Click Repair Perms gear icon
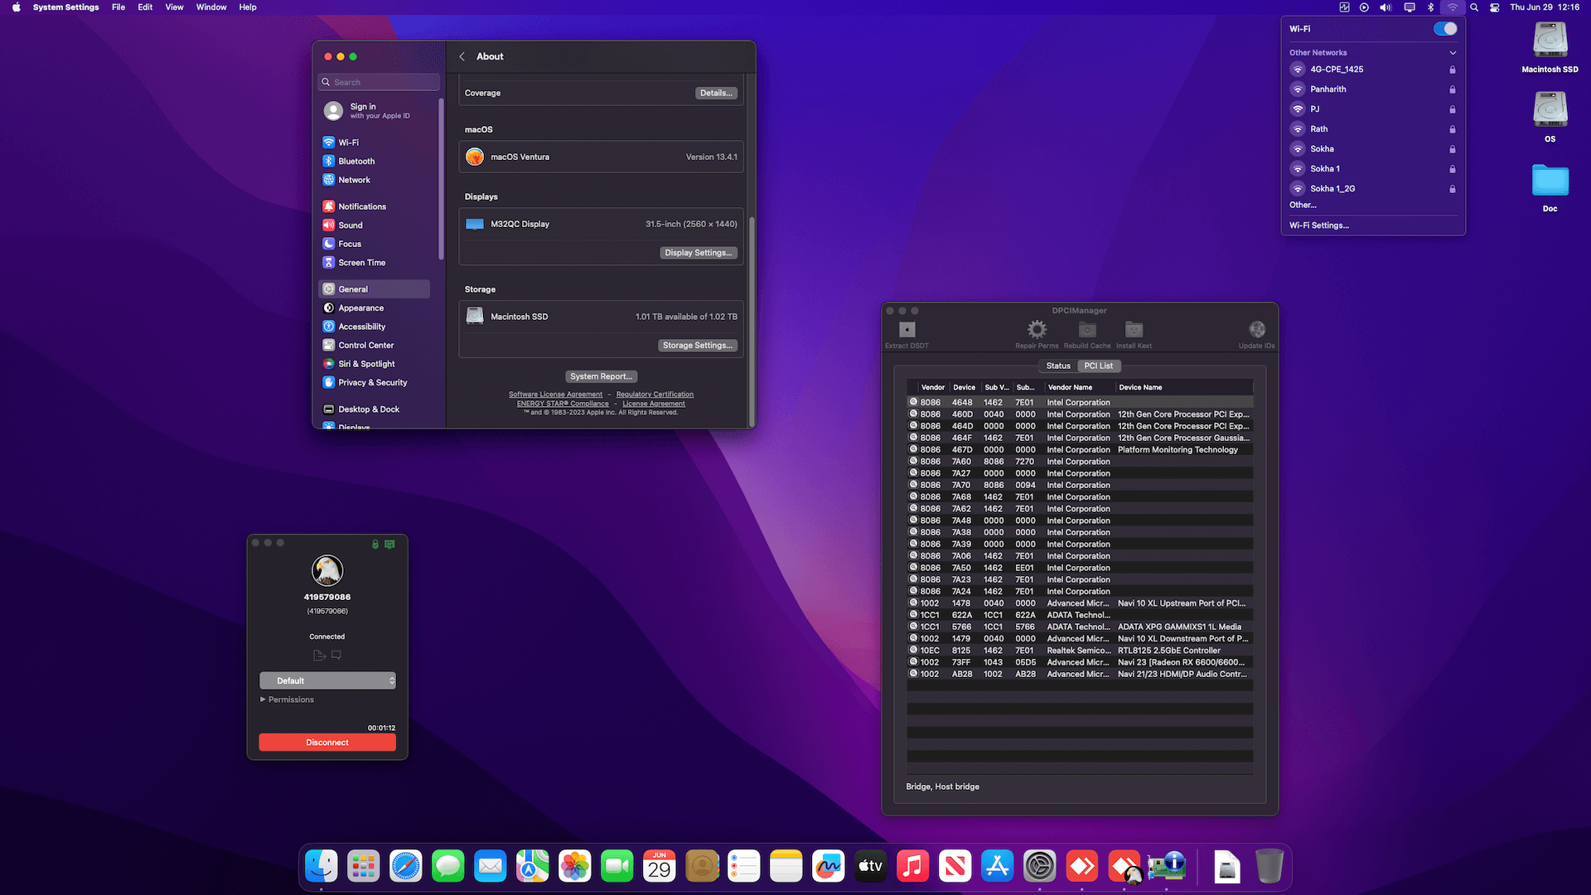The image size is (1591, 895). (x=1037, y=330)
